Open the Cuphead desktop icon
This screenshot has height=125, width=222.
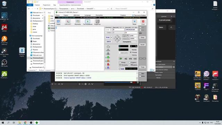coord(197,86)
